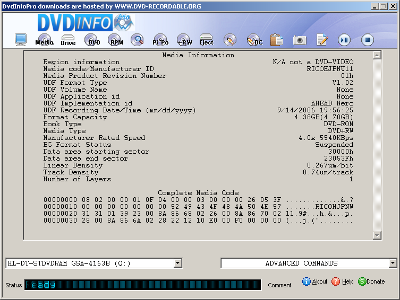The height and width of the screenshot is (300, 400).
Task: Start the Pi Po scan icon
Action: [160, 40]
